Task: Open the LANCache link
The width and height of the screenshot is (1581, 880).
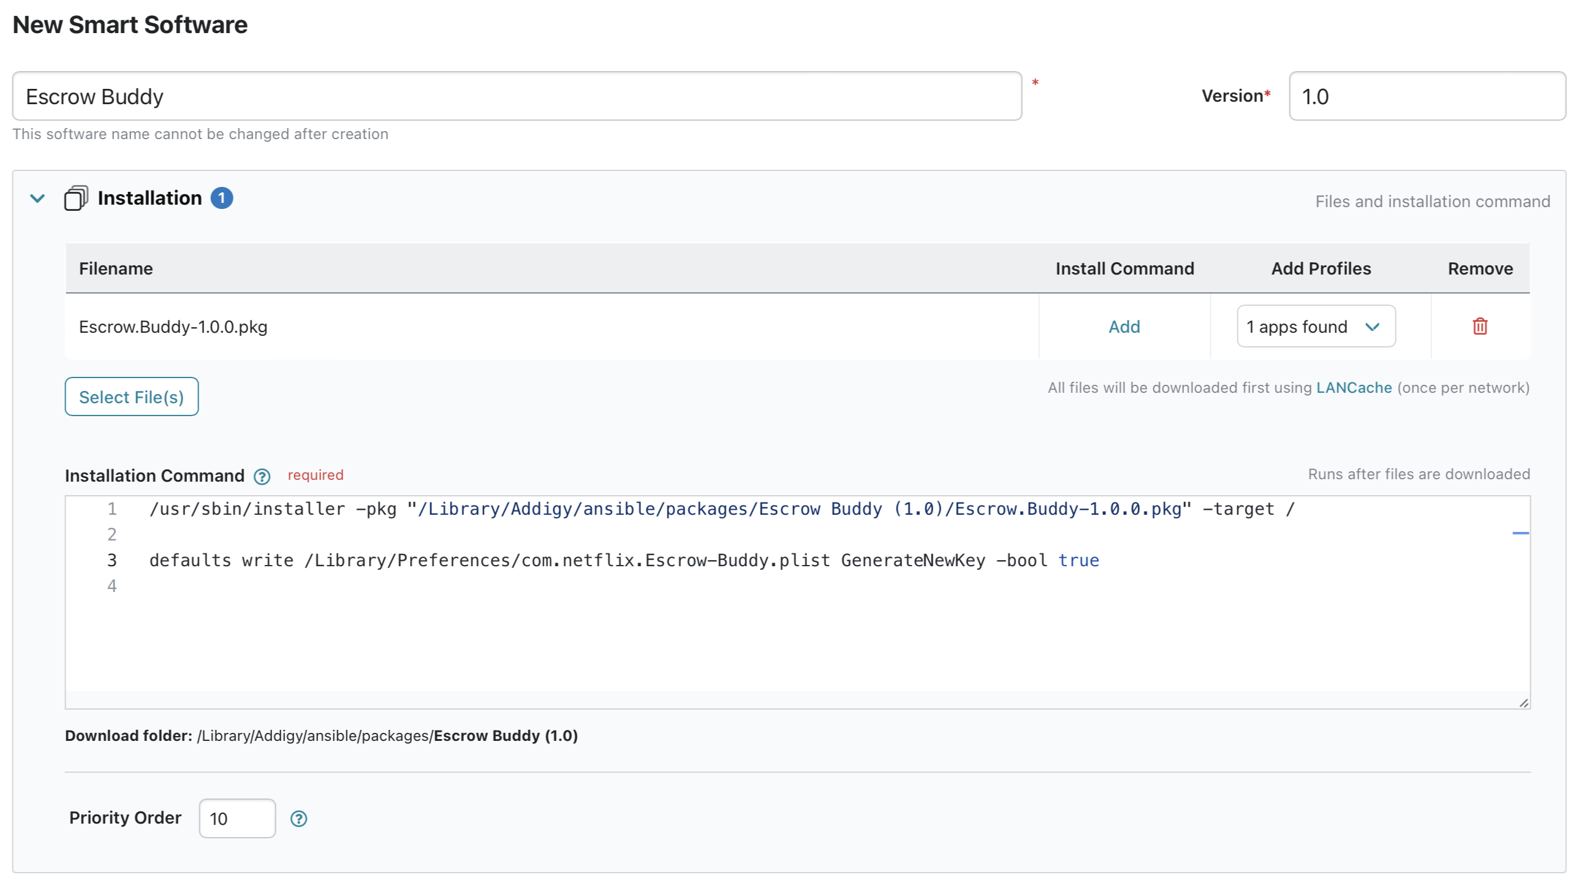Action: pos(1354,388)
